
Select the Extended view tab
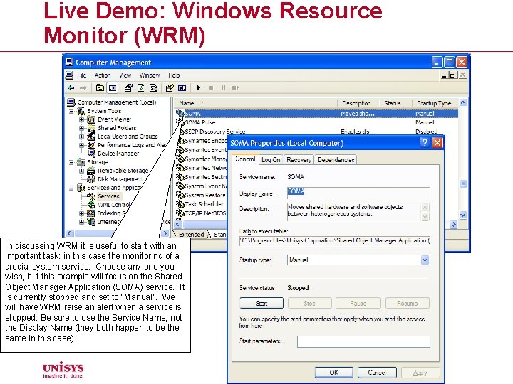pyautogui.click(x=191, y=235)
